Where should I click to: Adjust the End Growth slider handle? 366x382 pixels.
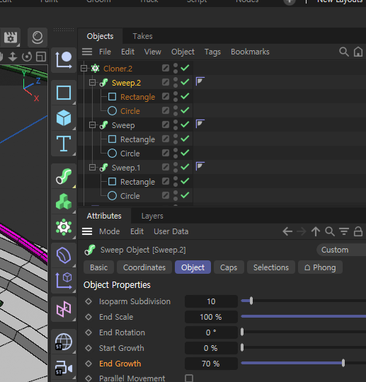coord(343,363)
